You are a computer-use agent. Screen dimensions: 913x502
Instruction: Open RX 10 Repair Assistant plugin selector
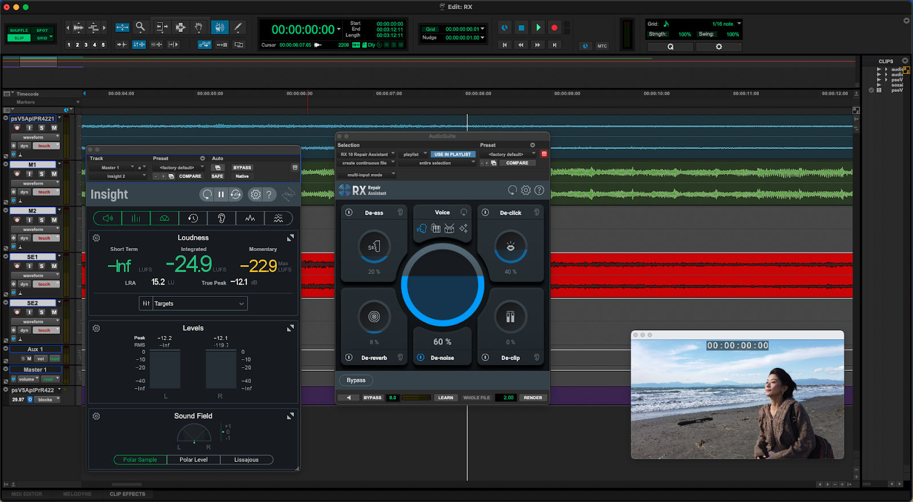(367, 154)
